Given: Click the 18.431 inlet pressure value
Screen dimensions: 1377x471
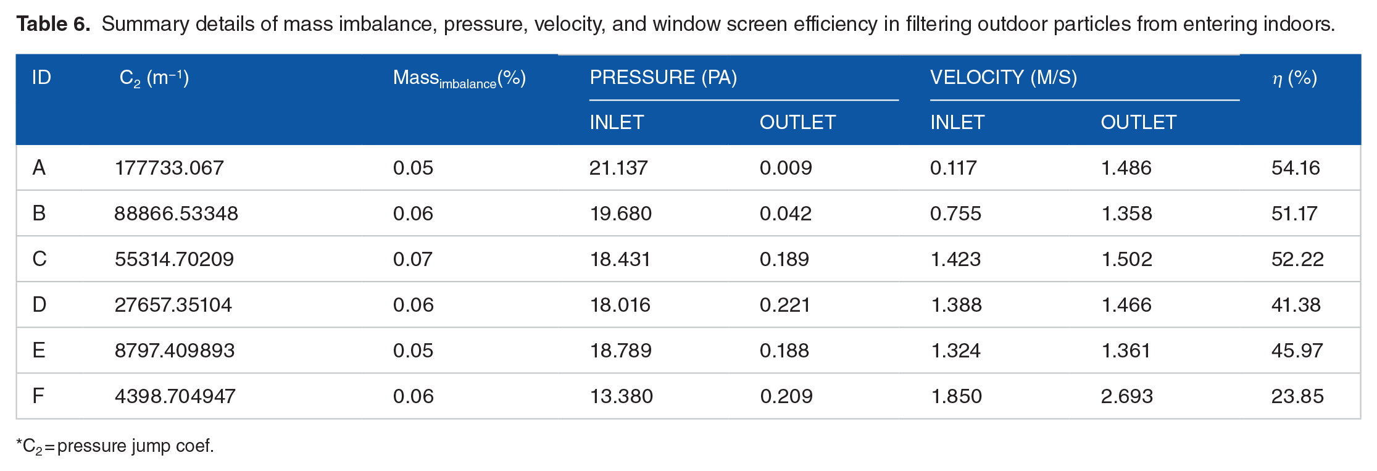Looking at the screenshot, I should (x=620, y=259).
